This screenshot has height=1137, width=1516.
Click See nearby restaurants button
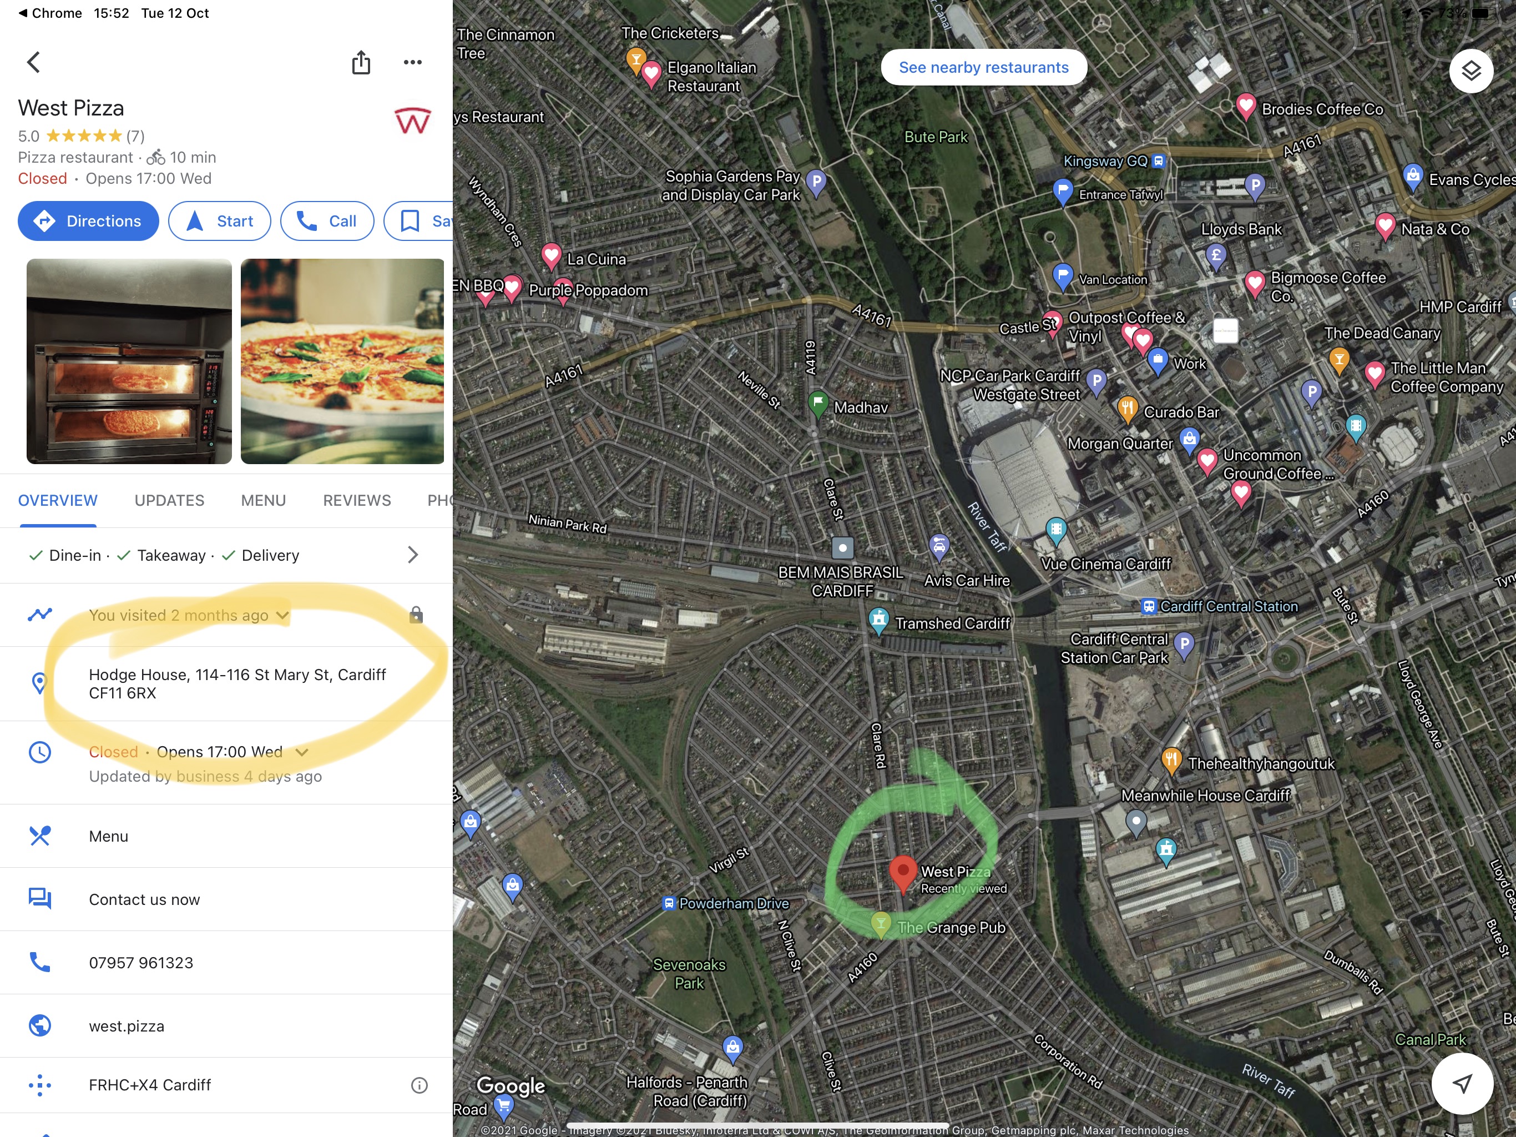click(x=983, y=67)
